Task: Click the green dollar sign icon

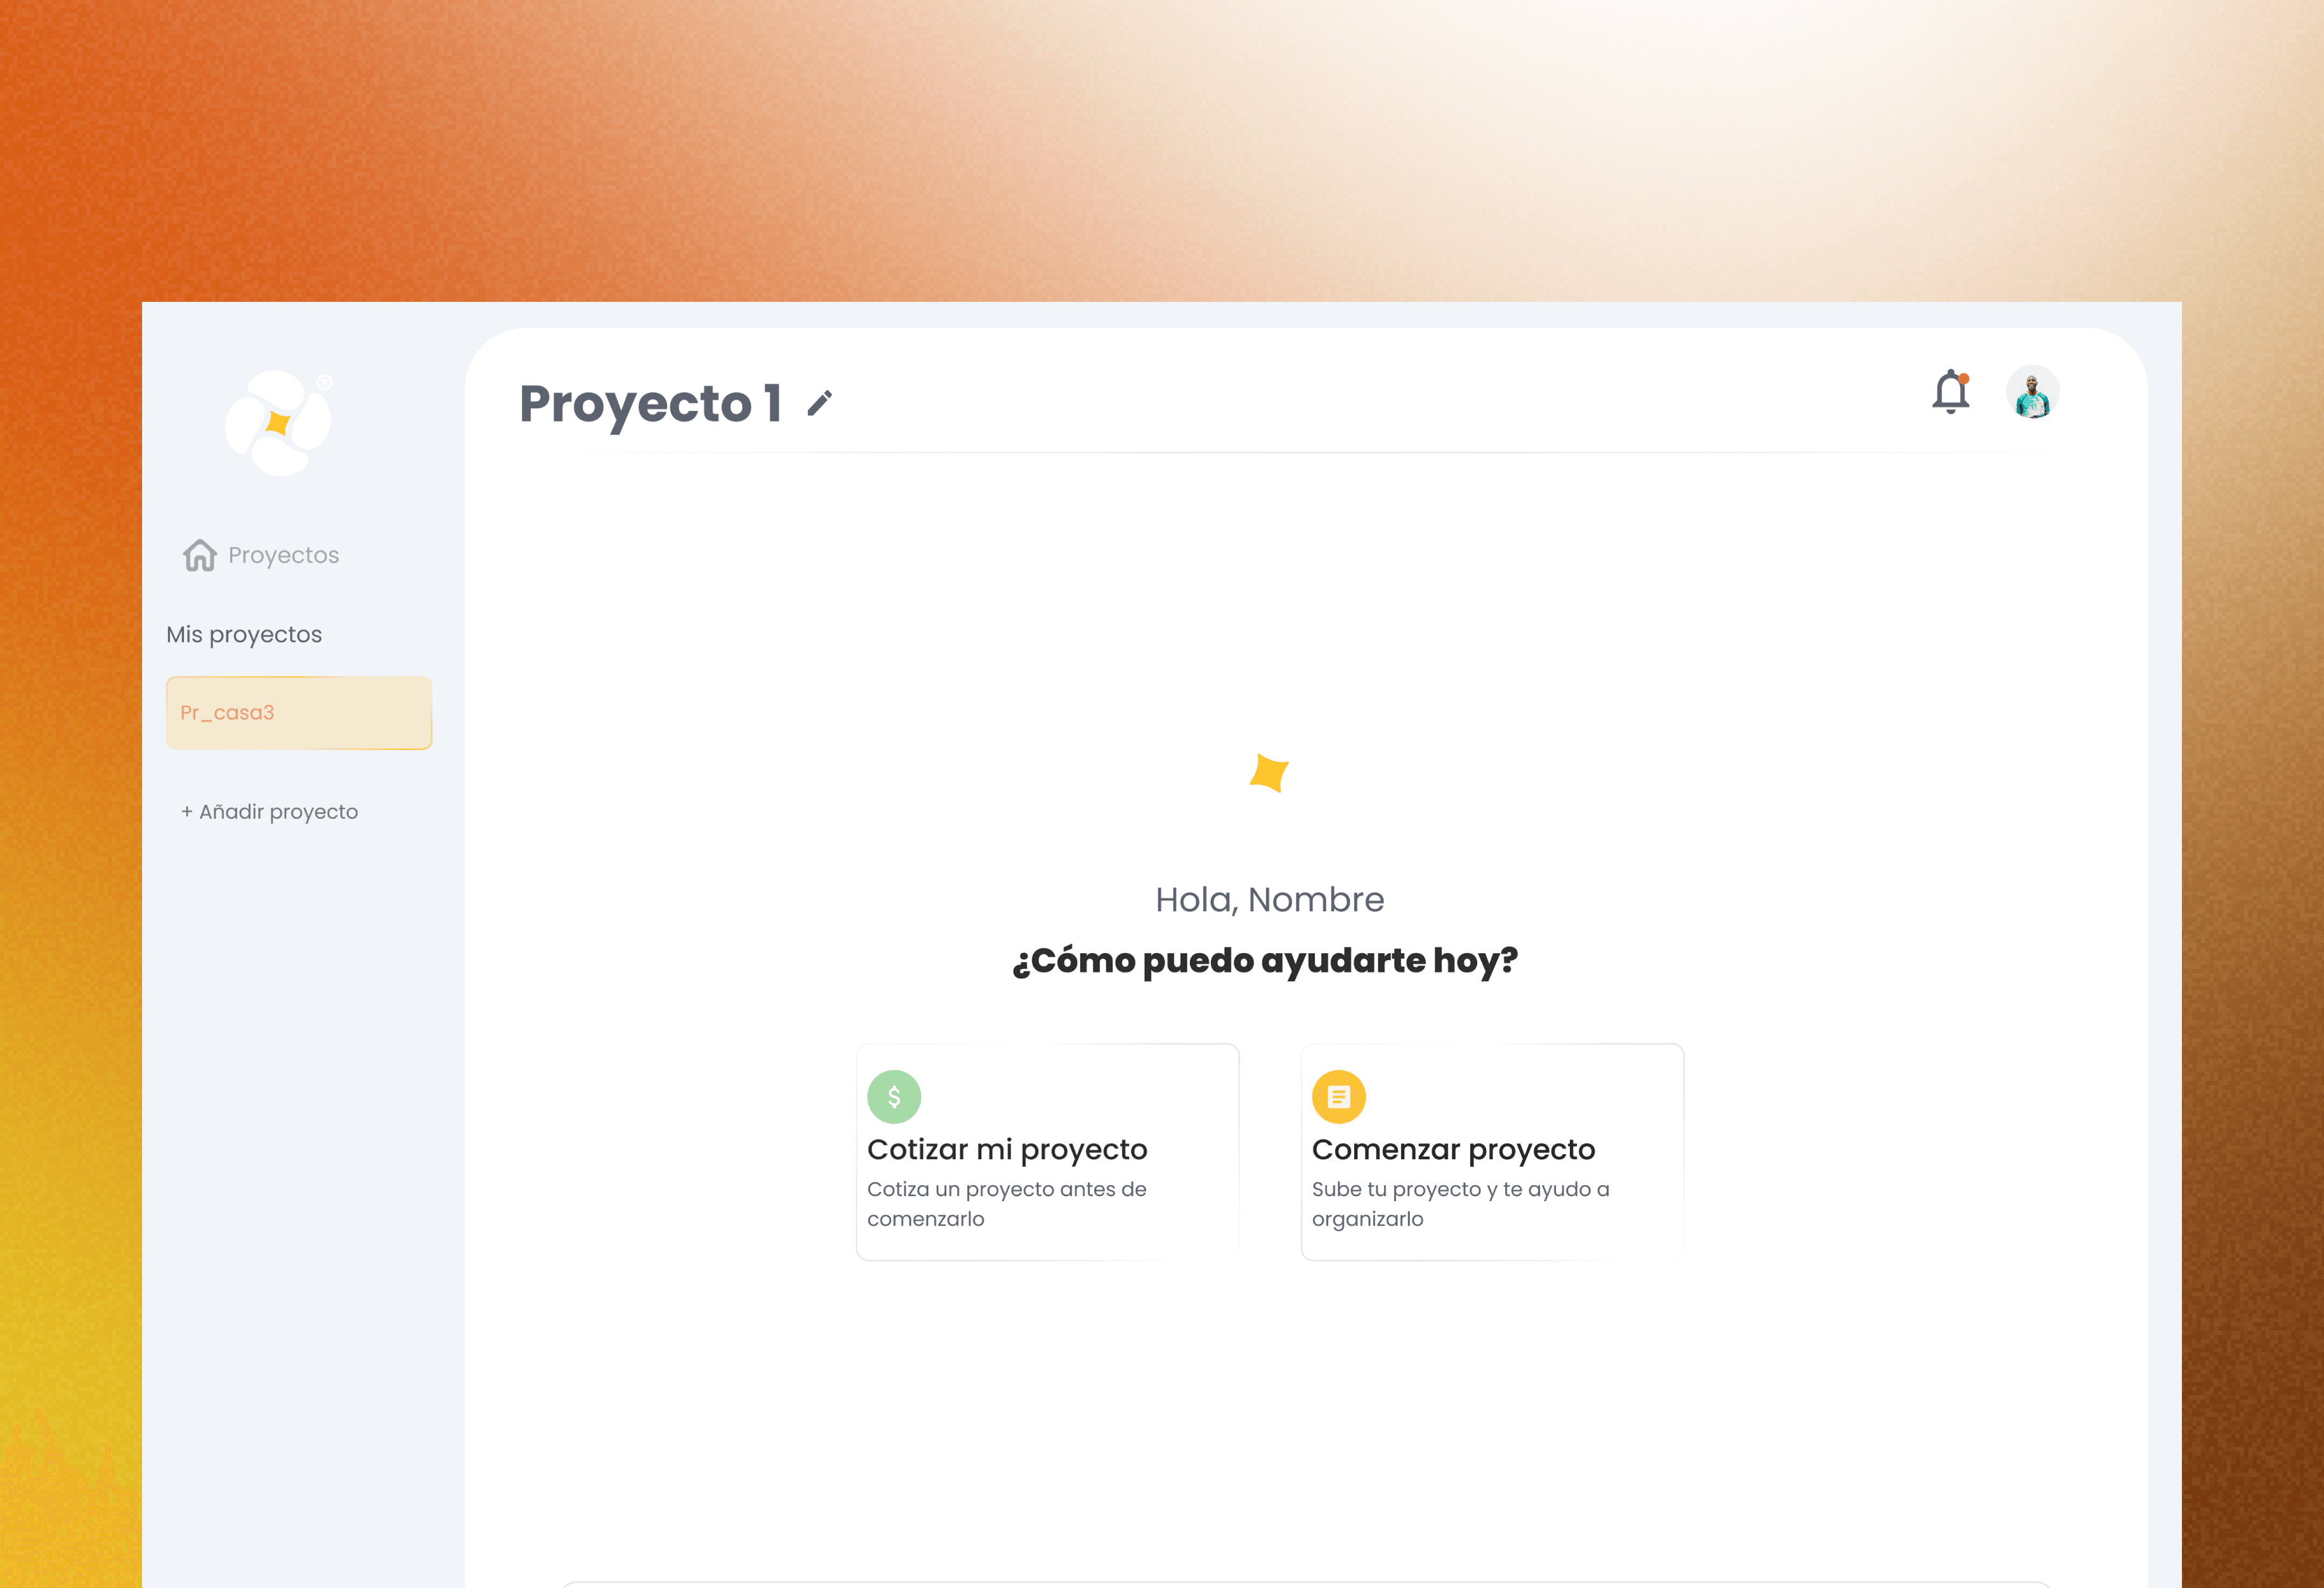Action: pos(894,1097)
